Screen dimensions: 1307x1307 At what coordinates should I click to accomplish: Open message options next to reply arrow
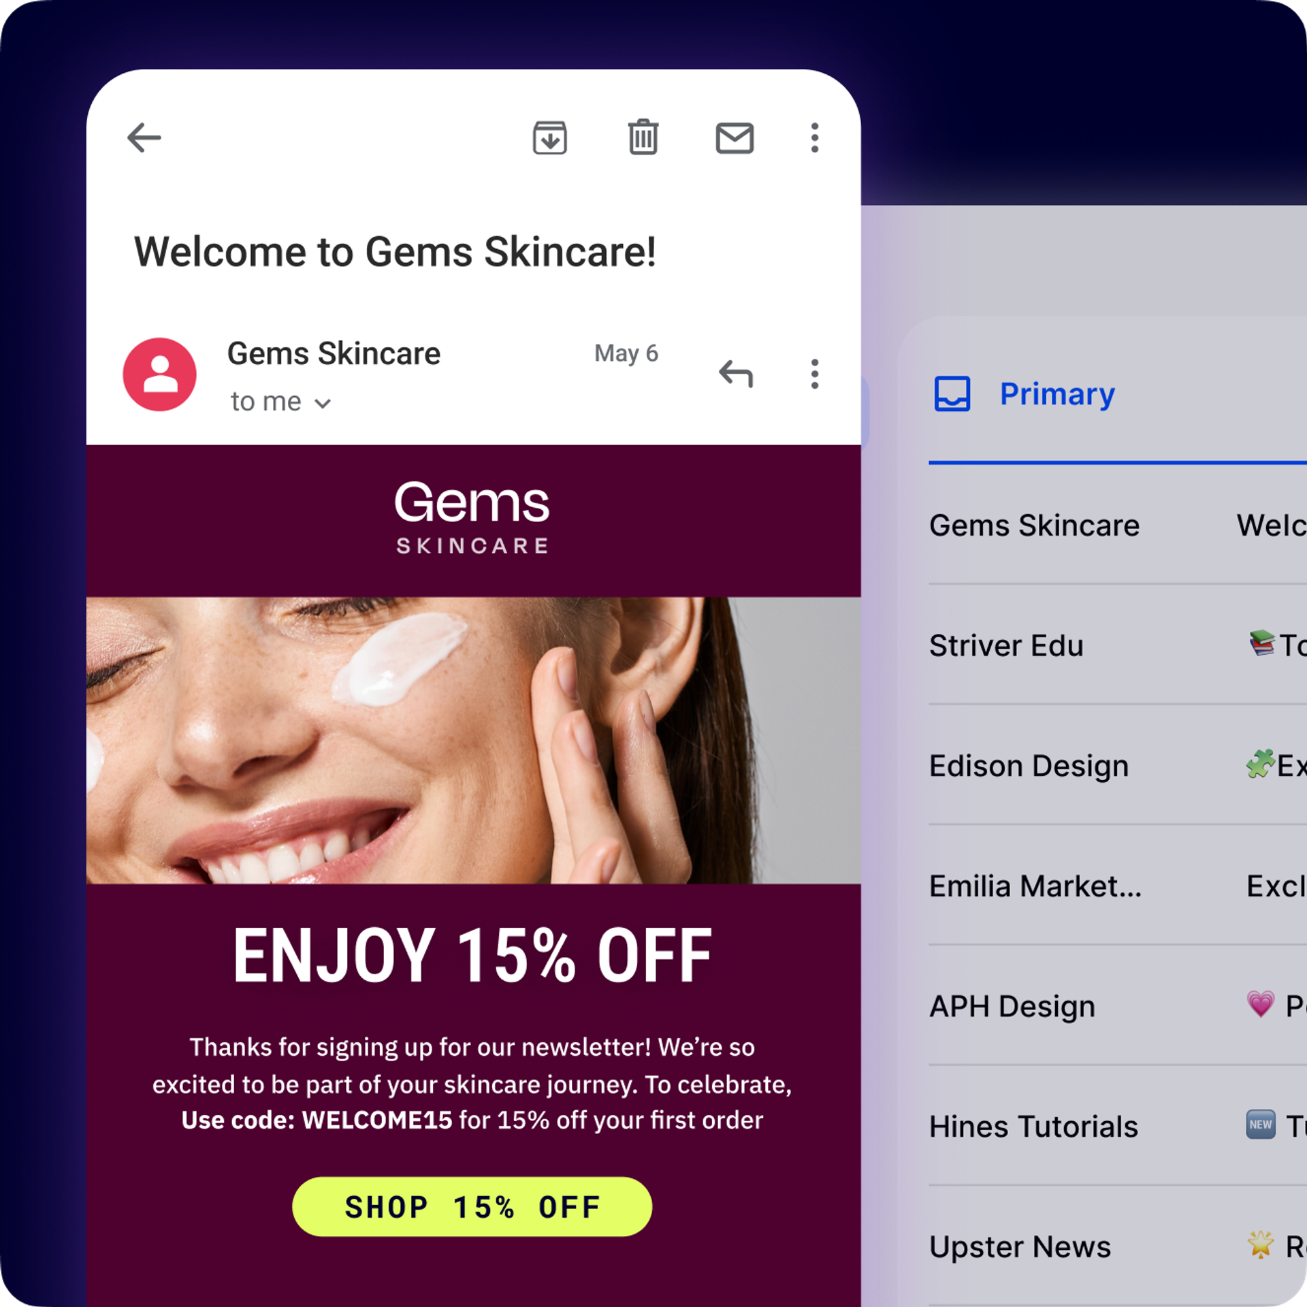pos(814,374)
